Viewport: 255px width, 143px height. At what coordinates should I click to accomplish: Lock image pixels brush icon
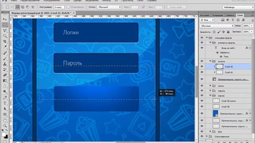pyautogui.click(x=219, y=32)
